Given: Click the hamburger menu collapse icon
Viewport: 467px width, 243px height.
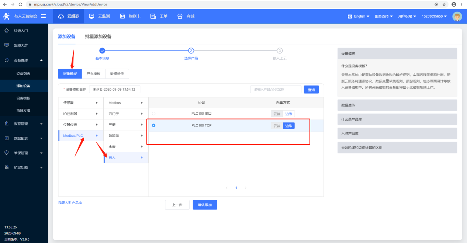Looking at the screenshot, I should click(44, 16).
